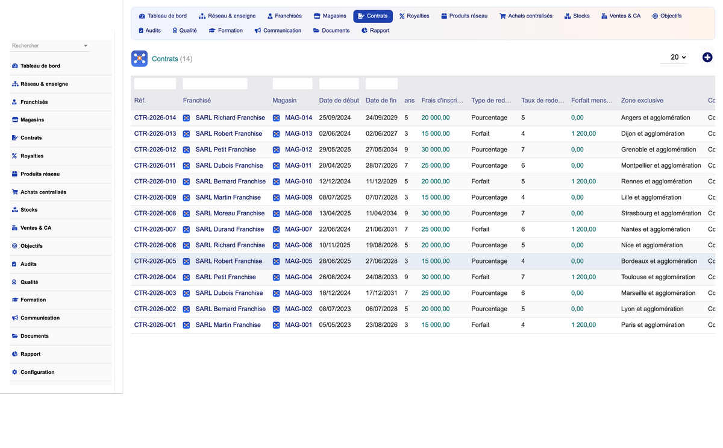Click the Date de début filter field

click(339, 84)
